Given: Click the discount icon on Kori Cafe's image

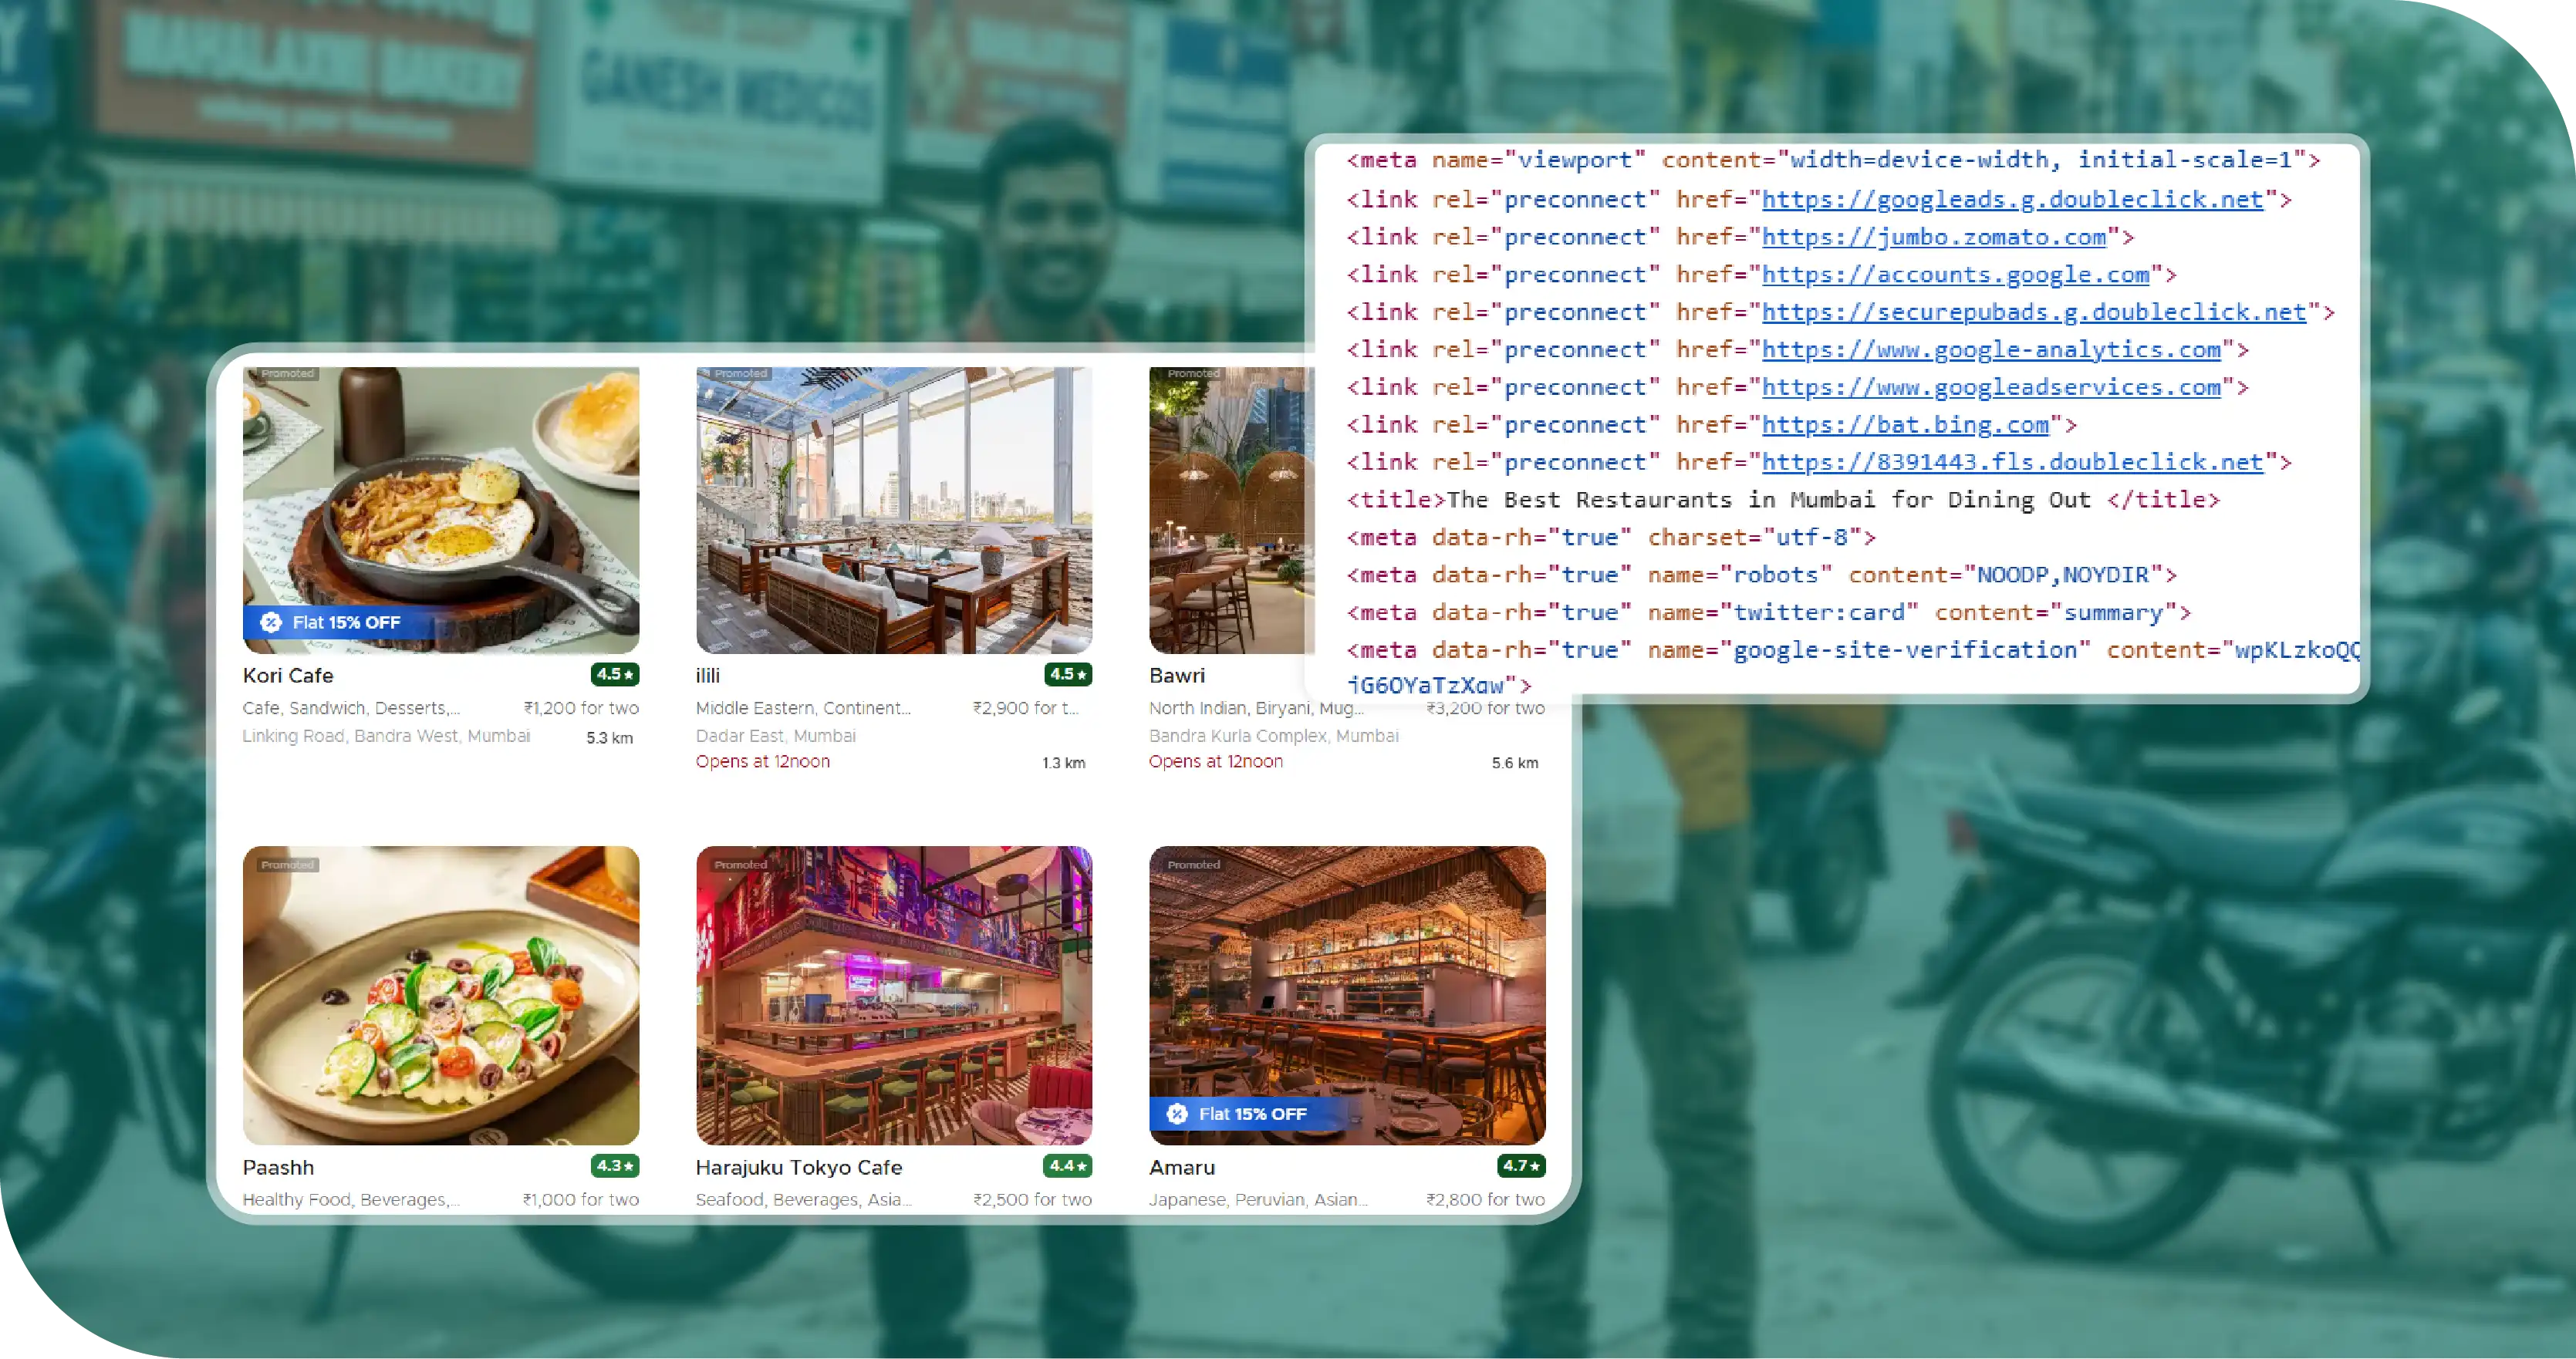Looking at the screenshot, I should pyautogui.click(x=271, y=622).
